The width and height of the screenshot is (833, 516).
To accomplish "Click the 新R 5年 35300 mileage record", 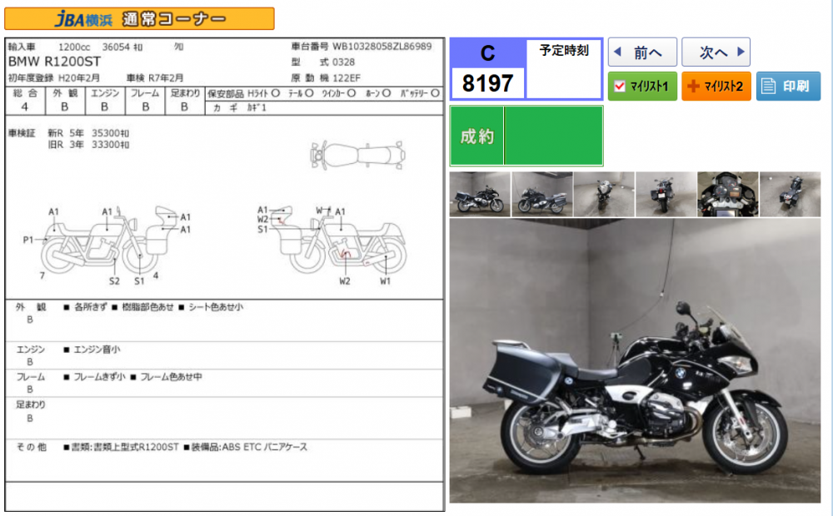I will click(x=88, y=132).
